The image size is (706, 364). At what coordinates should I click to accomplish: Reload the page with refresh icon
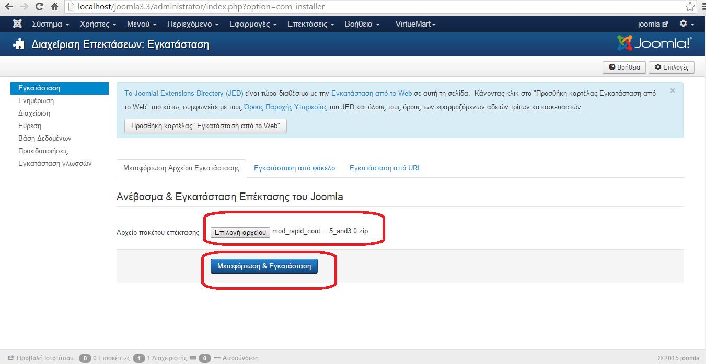click(x=39, y=7)
